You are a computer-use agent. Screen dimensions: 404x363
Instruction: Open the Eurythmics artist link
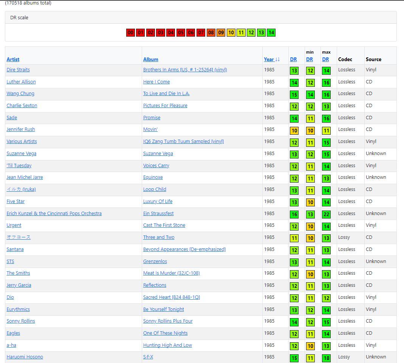18,309
